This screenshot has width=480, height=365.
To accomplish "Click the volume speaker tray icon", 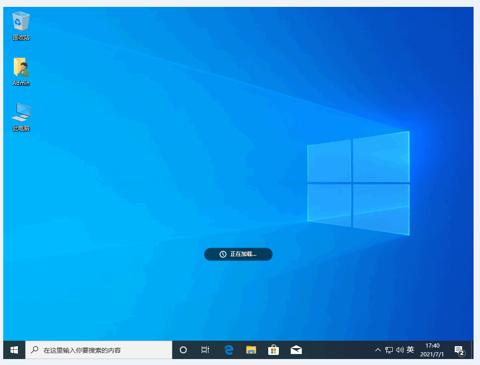I will coord(400,350).
